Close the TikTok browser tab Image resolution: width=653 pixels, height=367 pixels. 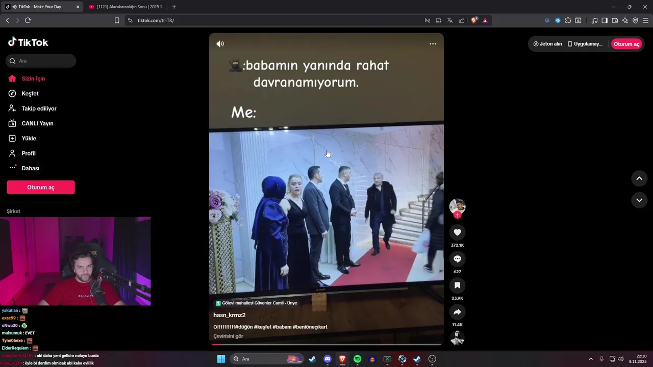pos(78,7)
